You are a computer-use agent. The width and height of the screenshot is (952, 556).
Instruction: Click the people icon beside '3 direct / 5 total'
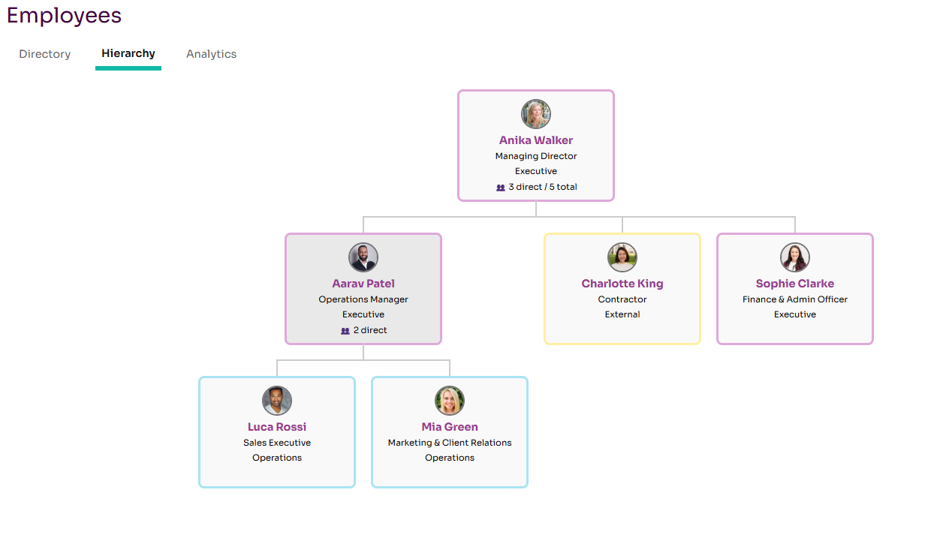(x=501, y=188)
